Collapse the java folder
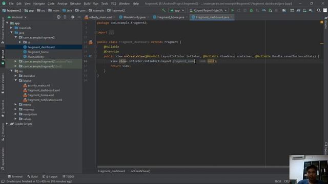The height and width of the screenshot is (184, 328). (x=11, y=33)
